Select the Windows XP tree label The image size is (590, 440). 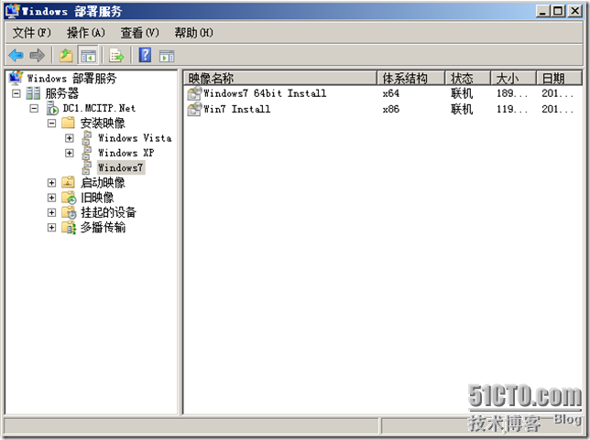point(126,153)
